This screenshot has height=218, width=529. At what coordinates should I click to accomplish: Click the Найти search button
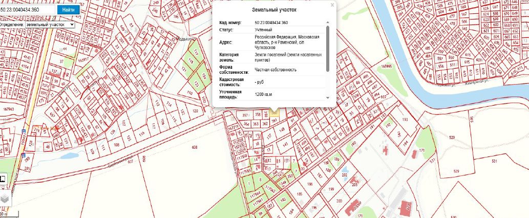tap(68, 10)
